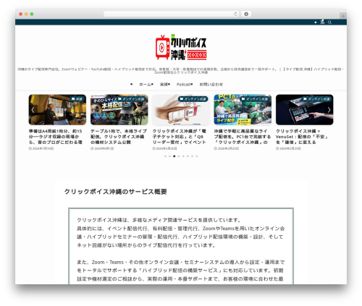Open thumbnail of 手のひらサイズ本格配信 article
Viewport: 362px width, 306px height.
119,110
